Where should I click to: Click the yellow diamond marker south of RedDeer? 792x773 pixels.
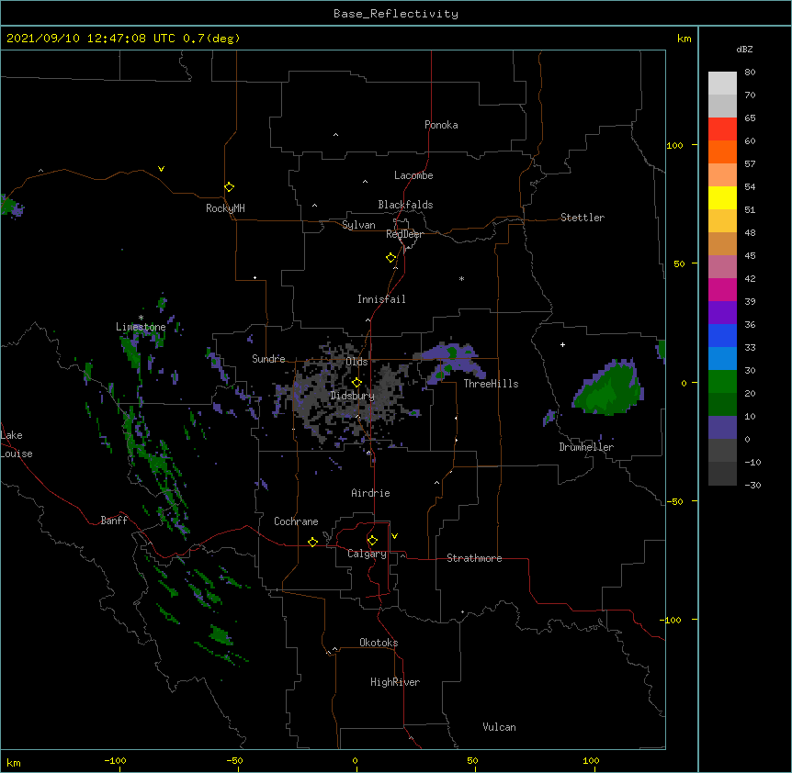390,258
